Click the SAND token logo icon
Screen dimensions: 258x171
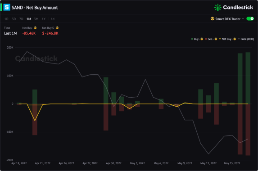pos(7,7)
